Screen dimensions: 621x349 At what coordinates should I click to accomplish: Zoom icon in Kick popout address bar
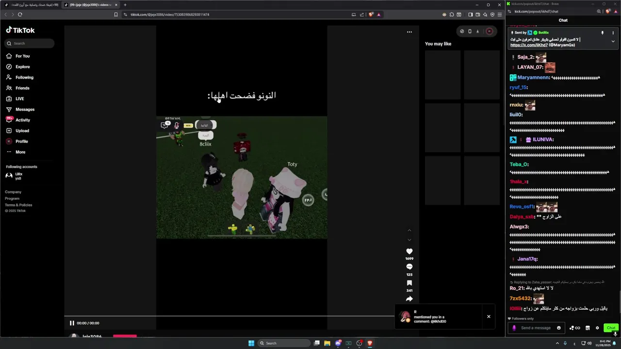coord(599,11)
